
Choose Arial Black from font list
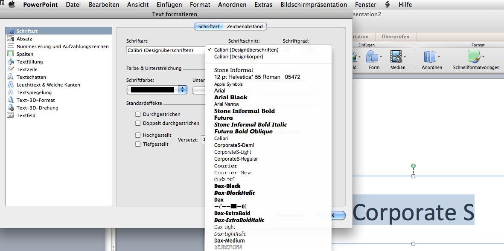tap(231, 97)
